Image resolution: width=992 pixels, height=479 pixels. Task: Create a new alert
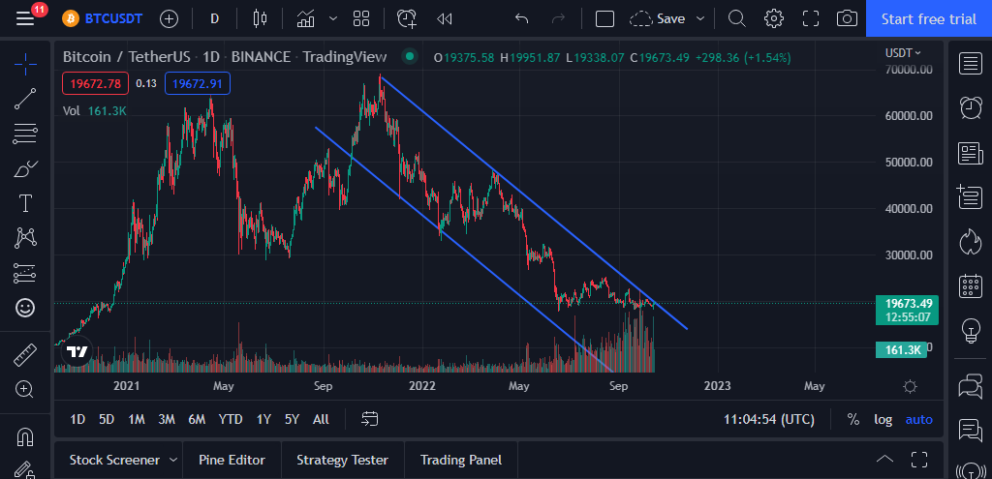pos(407,18)
